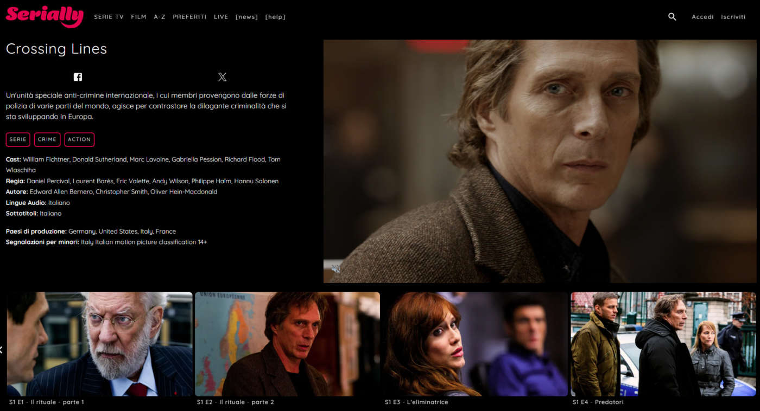Click the Iscriviti sign-up link
Screen dimensions: 760x411
click(733, 17)
